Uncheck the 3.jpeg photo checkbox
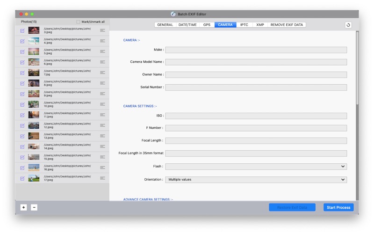The width and height of the screenshot is (374, 234). [x=22, y=30]
